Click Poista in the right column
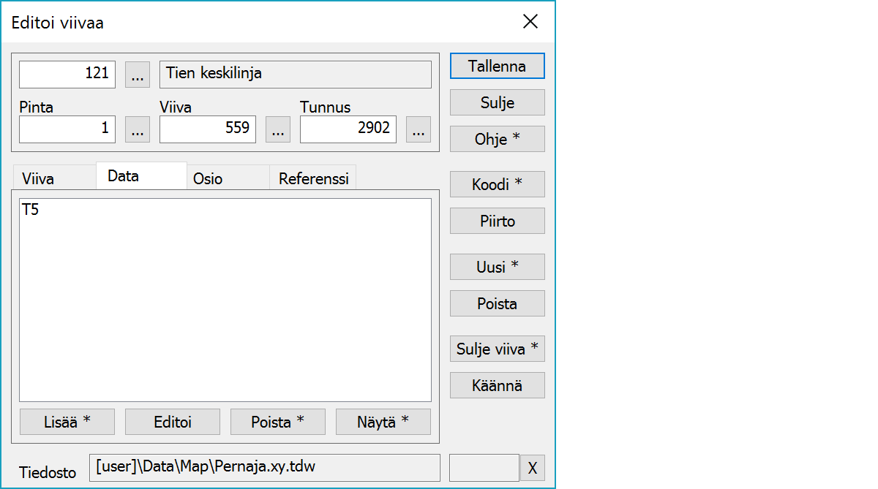Screen dimensions: 878x489 click(x=497, y=303)
